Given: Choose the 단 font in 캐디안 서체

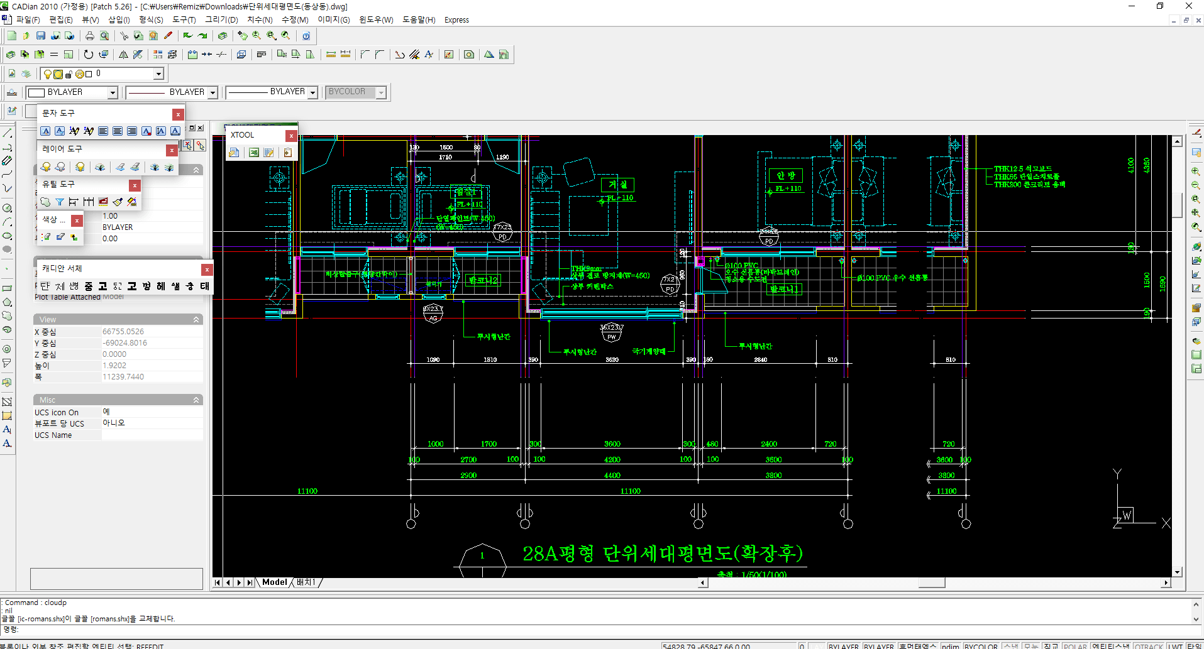Looking at the screenshot, I should tap(45, 286).
